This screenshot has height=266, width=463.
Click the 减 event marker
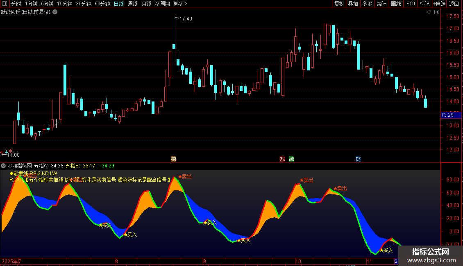point(291,159)
